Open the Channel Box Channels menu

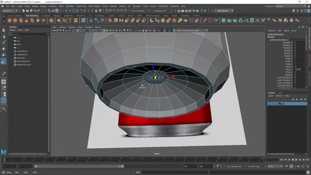click(x=272, y=31)
